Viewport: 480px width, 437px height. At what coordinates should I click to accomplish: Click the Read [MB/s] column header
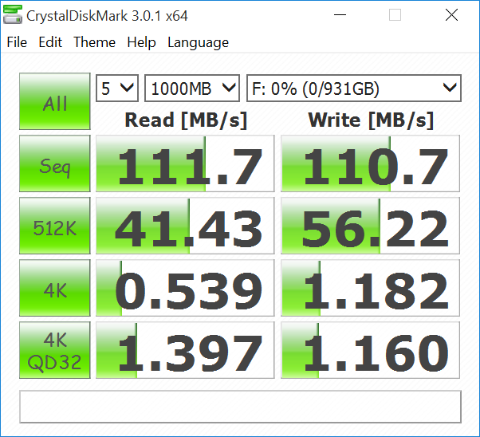[186, 120]
